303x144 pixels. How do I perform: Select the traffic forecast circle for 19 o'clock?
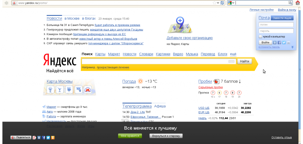click(x=233, y=93)
